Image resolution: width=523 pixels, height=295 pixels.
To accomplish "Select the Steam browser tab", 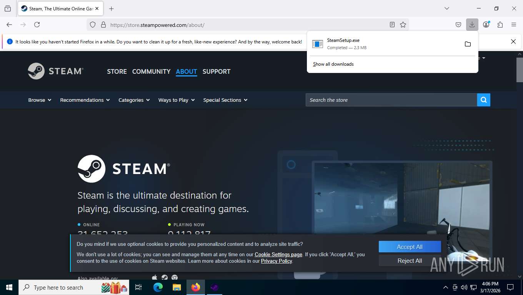I will (x=60, y=8).
